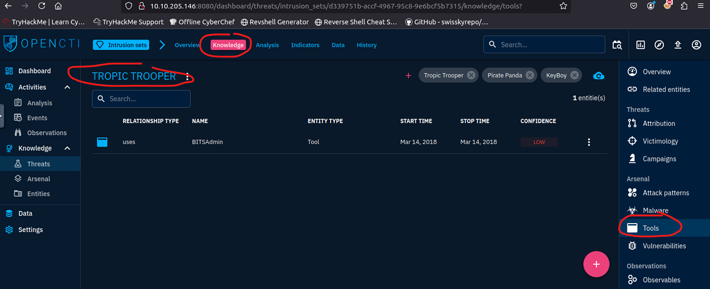Viewport: 710px width, 289px height.
Task: Sort by Confidence column header
Action: coord(538,121)
